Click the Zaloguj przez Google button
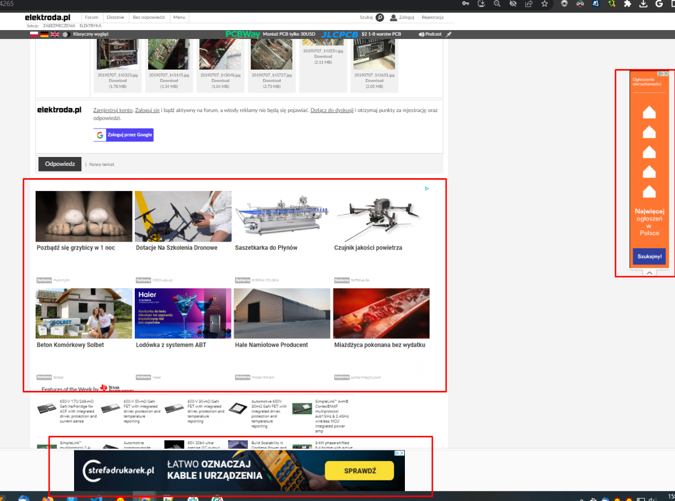The height and width of the screenshot is (501, 675). coord(123,135)
